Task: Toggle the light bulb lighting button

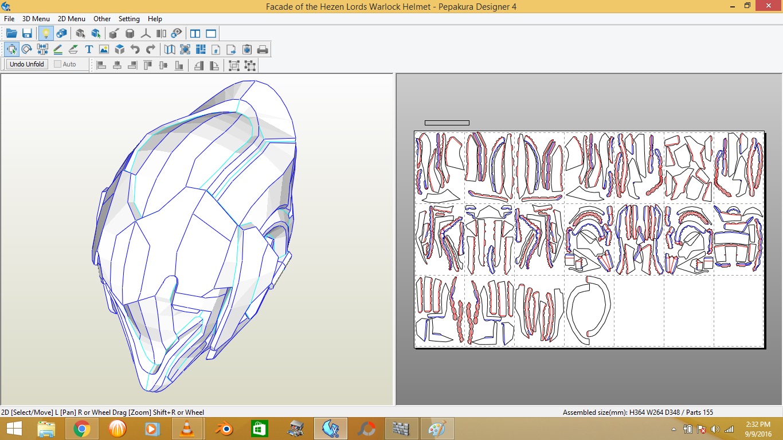Action: [45, 33]
